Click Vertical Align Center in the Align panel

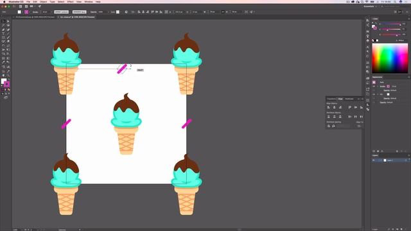tap(355, 107)
